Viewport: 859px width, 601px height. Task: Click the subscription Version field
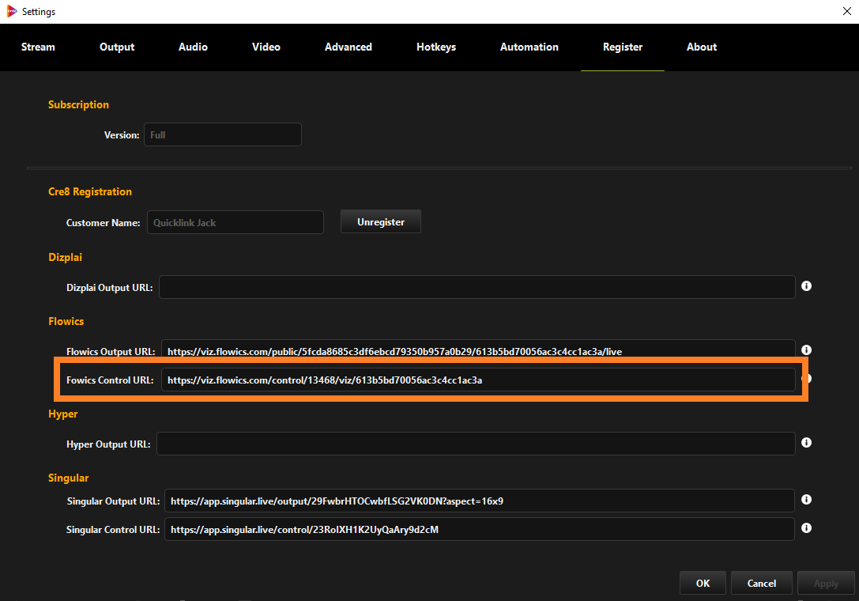pos(222,134)
